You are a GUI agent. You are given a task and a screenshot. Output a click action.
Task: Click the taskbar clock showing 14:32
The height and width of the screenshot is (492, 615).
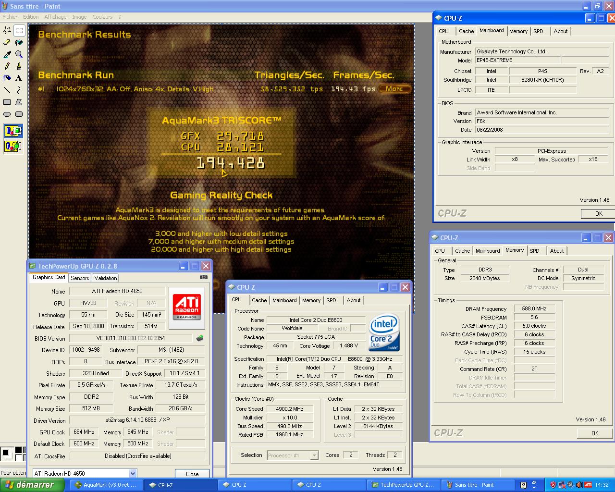click(x=602, y=485)
